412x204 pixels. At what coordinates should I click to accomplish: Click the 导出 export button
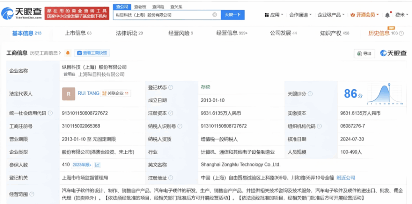pos(364,53)
